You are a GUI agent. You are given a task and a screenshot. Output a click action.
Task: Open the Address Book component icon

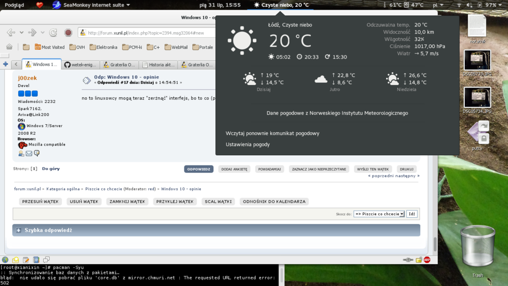36,260
